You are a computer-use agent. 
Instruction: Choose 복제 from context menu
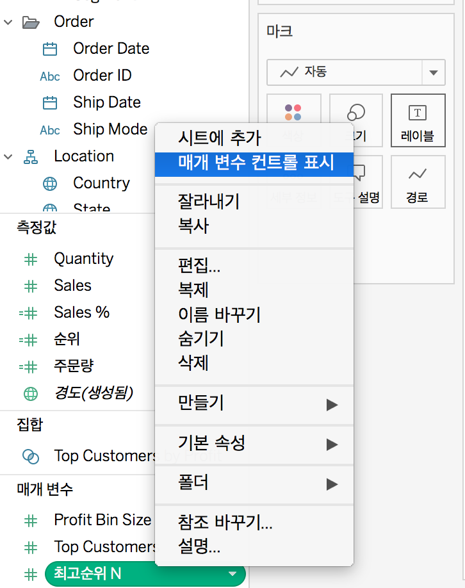coord(254,290)
